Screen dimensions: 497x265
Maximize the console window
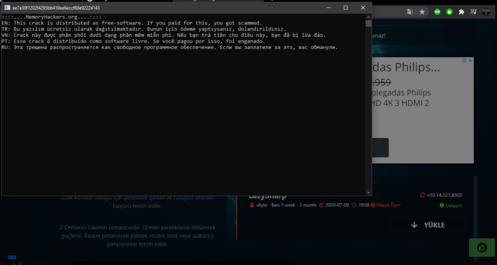click(x=346, y=7)
